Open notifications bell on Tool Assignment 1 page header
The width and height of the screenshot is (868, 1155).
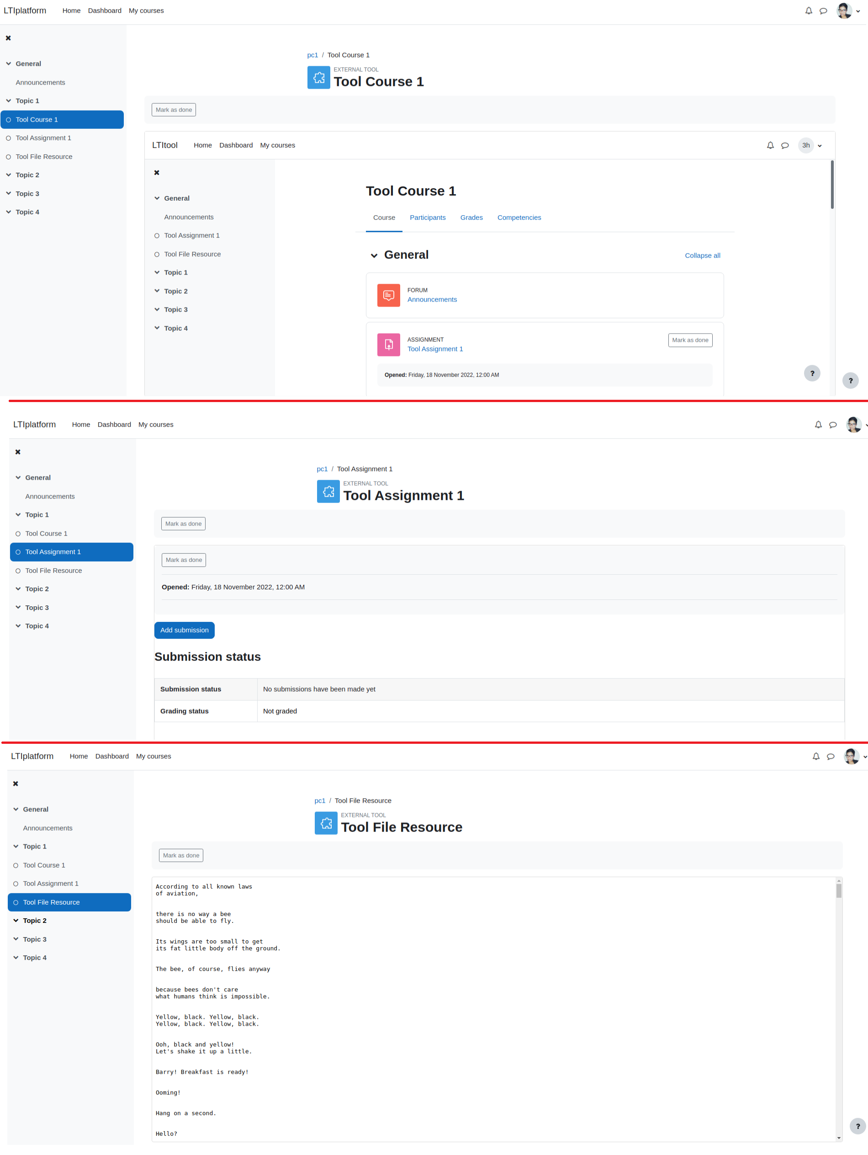click(x=818, y=424)
